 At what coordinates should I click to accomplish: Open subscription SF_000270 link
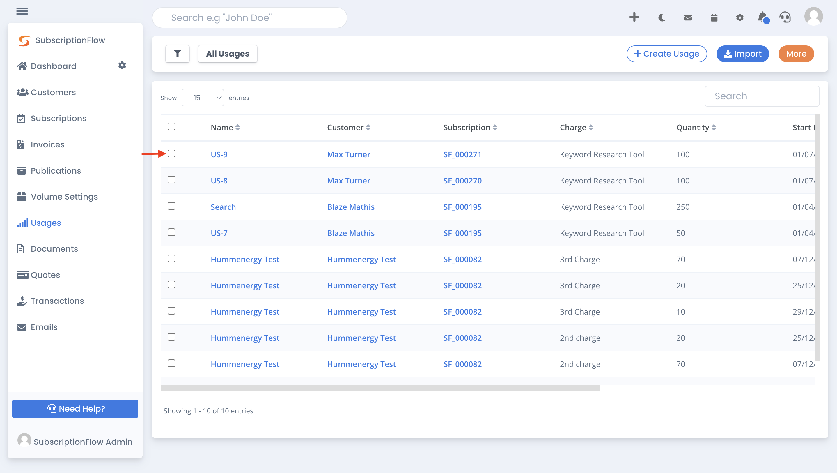462,181
